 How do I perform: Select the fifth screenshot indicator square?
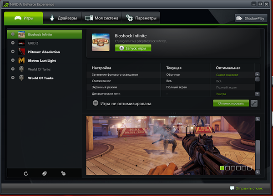coord(244,168)
